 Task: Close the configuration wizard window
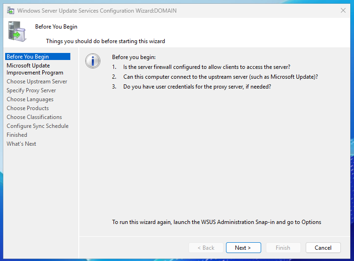tap(343, 10)
